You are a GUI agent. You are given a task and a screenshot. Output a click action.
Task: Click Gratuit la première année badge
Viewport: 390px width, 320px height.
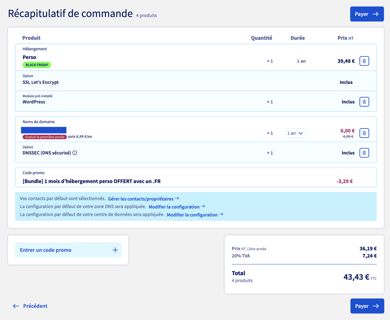click(x=45, y=137)
